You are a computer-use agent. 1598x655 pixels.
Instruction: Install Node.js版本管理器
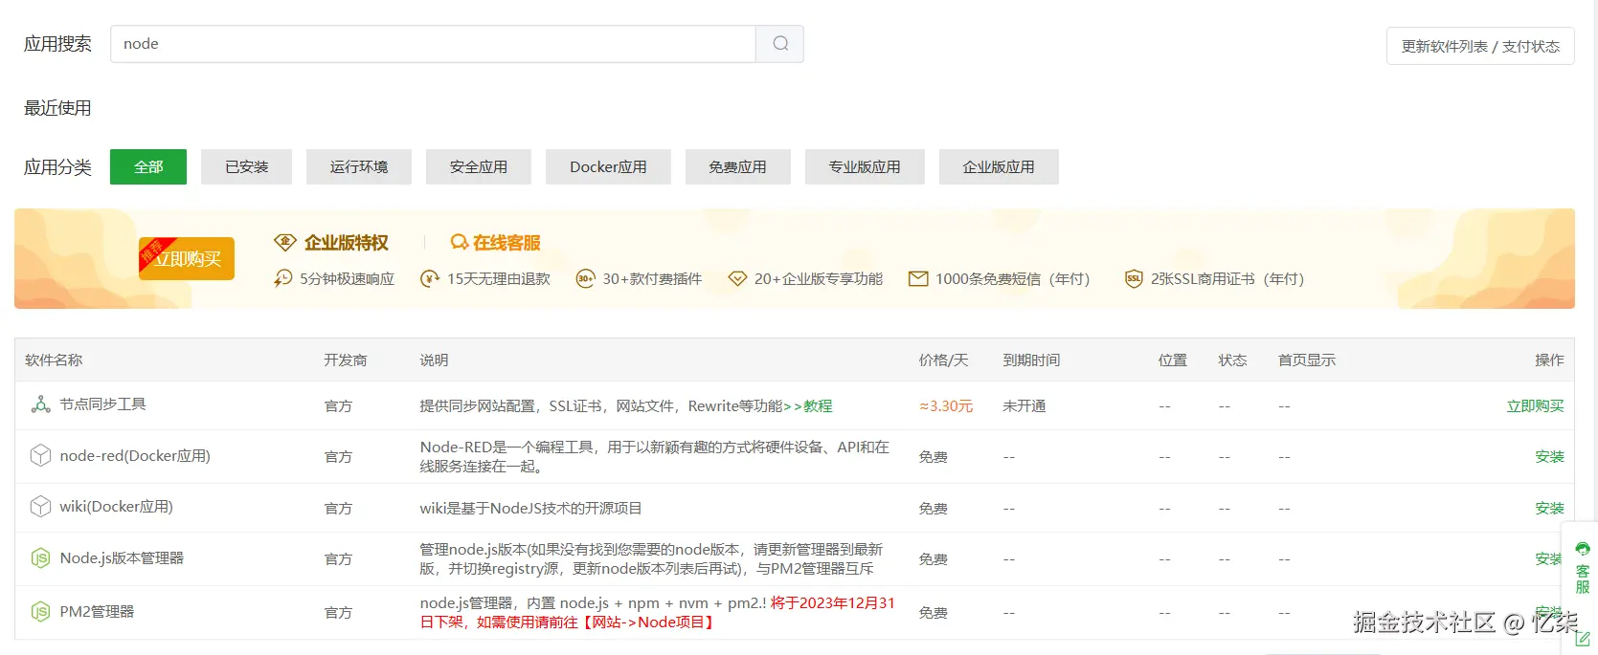tap(1548, 559)
